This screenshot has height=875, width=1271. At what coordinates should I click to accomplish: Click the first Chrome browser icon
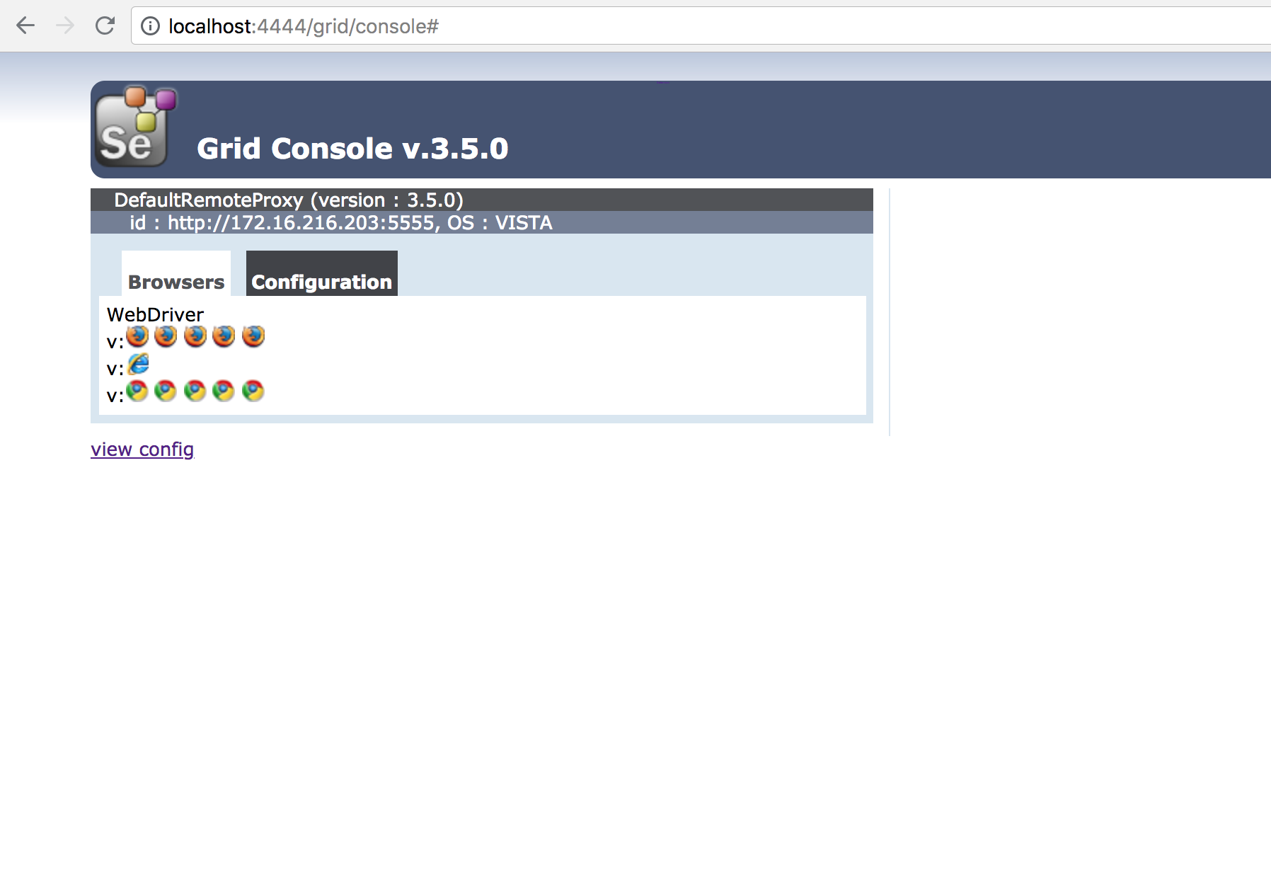(137, 391)
